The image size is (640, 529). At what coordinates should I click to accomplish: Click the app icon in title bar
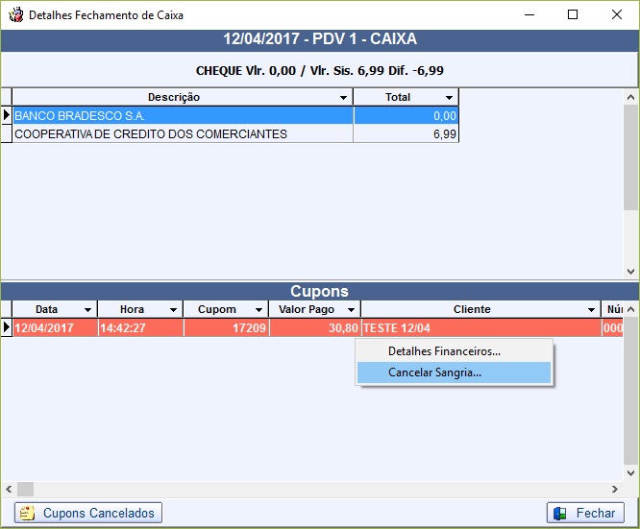14,15
